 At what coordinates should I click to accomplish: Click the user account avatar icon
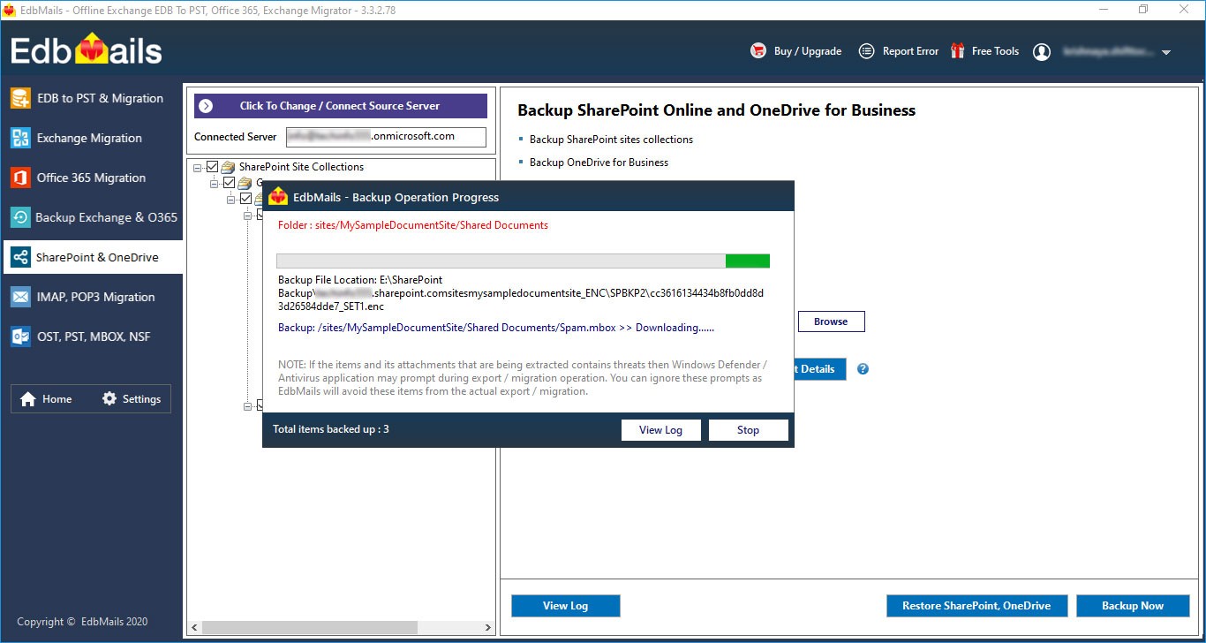tap(1042, 52)
